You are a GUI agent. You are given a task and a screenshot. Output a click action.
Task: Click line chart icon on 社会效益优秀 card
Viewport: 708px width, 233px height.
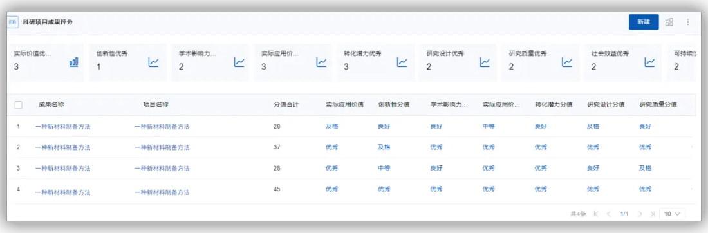650,62
